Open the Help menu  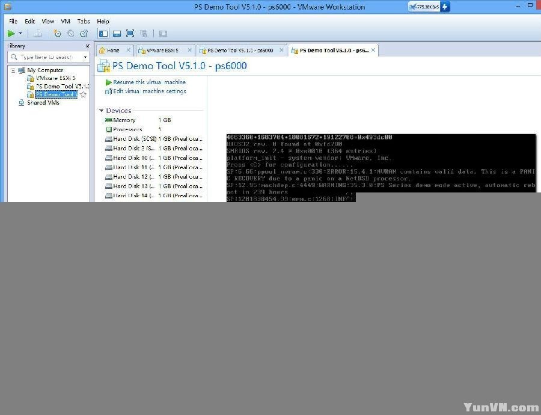[103, 21]
